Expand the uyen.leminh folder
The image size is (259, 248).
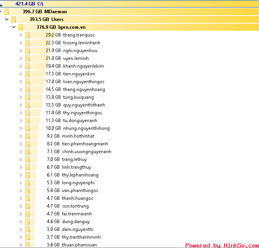coord(21,58)
